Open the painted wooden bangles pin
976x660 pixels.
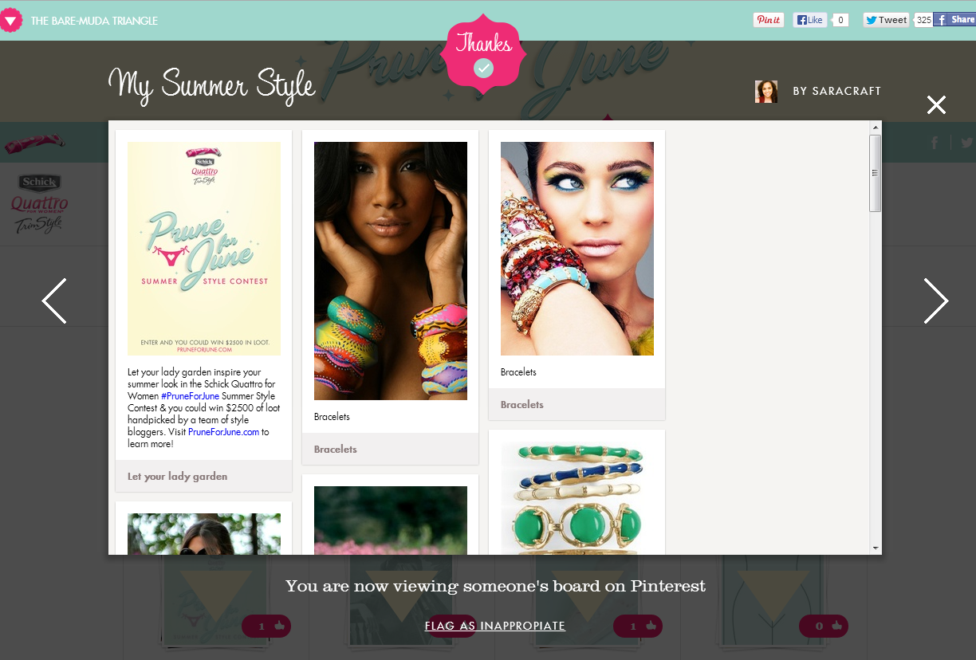(x=391, y=271)
